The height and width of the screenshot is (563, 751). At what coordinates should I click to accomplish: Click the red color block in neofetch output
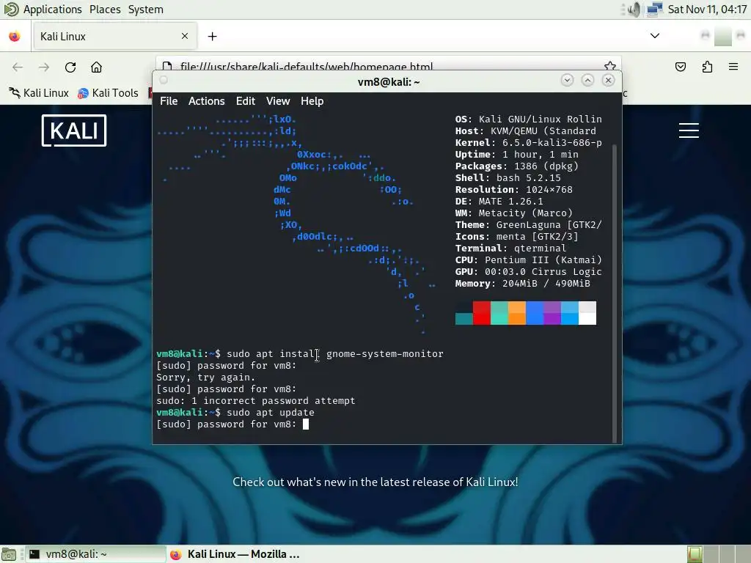481,313
